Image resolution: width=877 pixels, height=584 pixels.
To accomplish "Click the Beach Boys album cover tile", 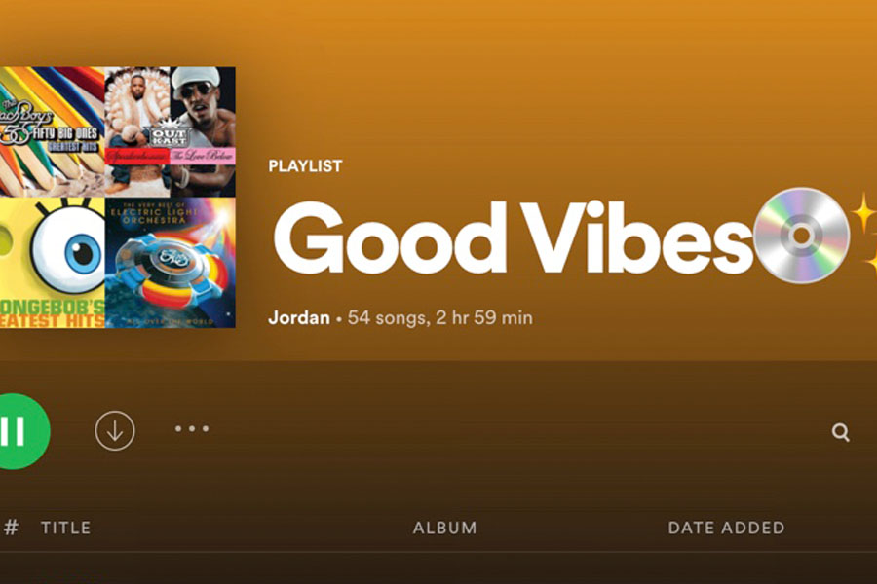I will tap(52, 132).
